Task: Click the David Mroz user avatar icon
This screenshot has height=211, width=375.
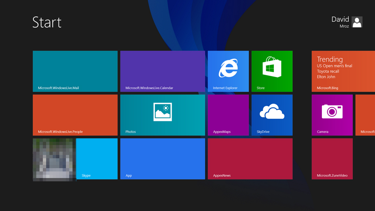Action: [x=357, y=22]
